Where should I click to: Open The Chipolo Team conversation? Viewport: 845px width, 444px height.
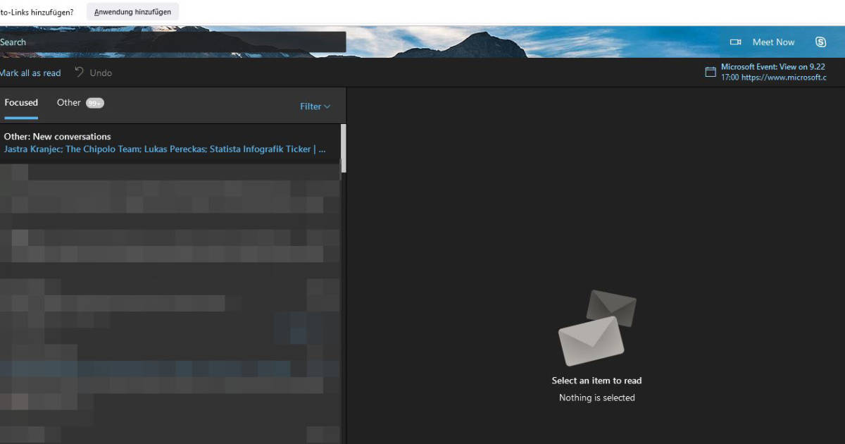click(x=101, y=149)
